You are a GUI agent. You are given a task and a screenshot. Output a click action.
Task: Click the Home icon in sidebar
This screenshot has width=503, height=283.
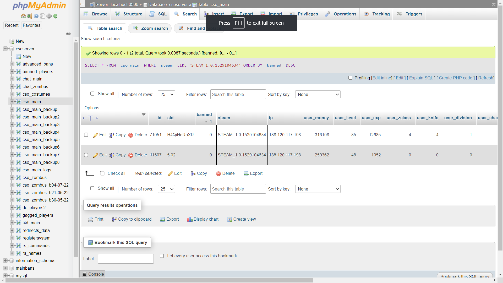click(x=23, y=16)
